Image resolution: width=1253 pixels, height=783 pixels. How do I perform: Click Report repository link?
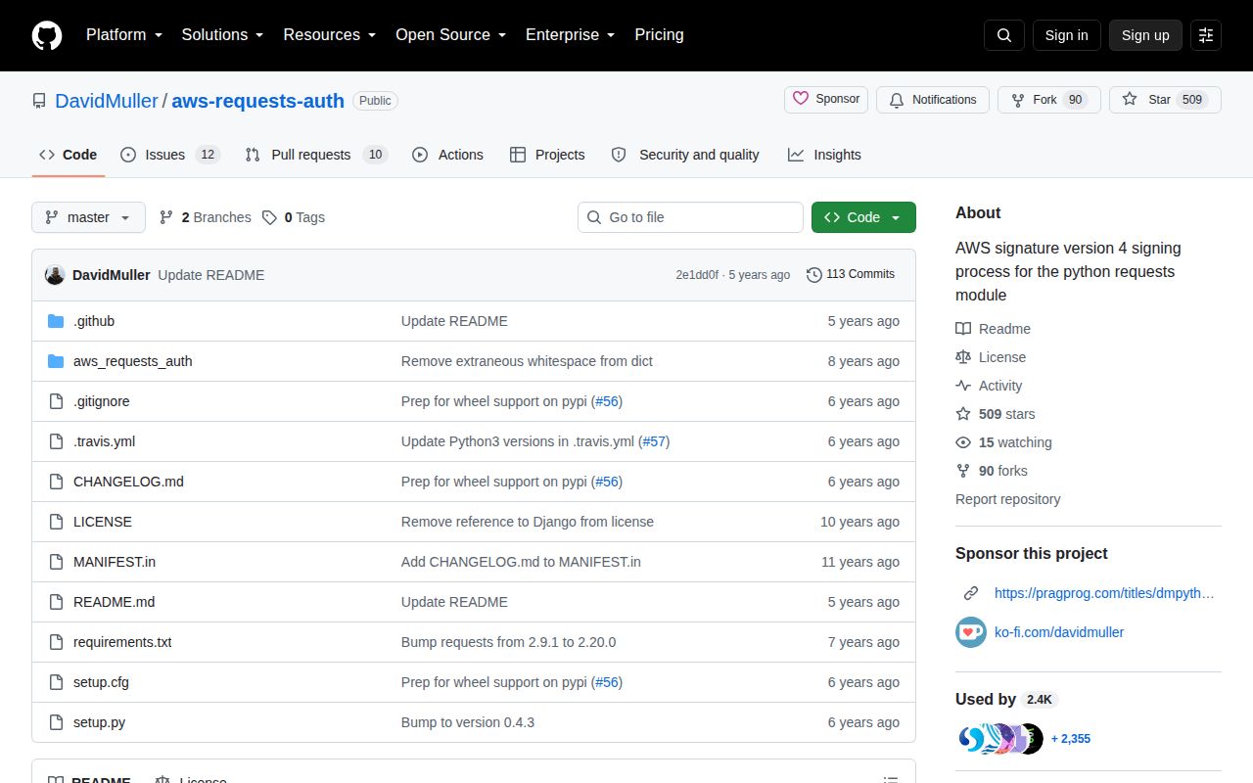(1007, 499)
